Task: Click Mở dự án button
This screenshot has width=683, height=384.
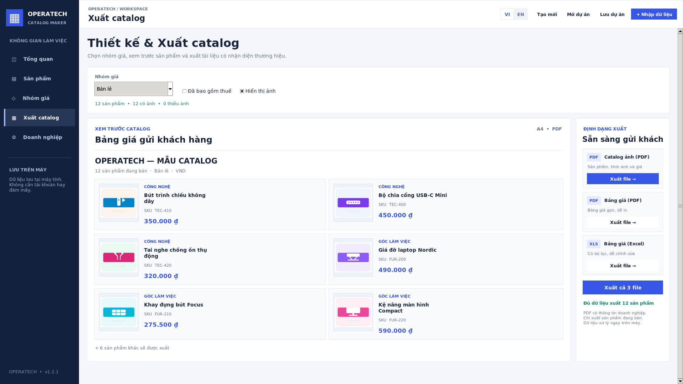Action: click(x=578, y=14)
